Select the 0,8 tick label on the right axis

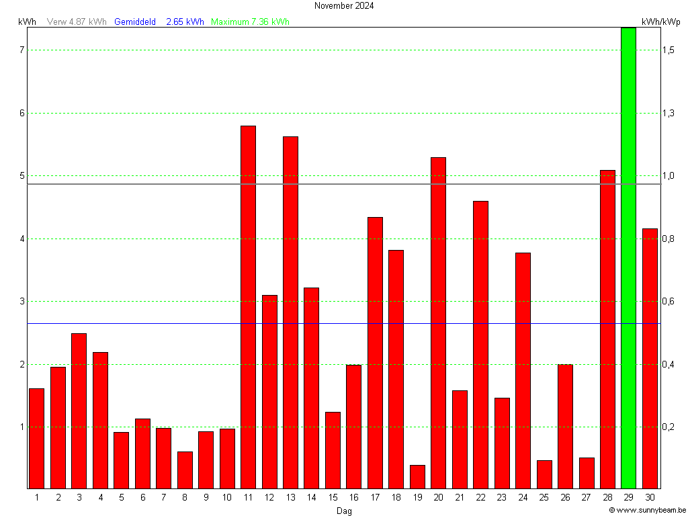(669, 239)
